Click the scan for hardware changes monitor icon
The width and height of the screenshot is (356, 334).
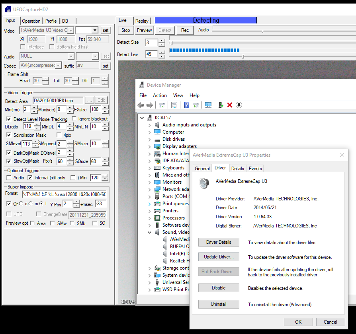pos(208,105)
